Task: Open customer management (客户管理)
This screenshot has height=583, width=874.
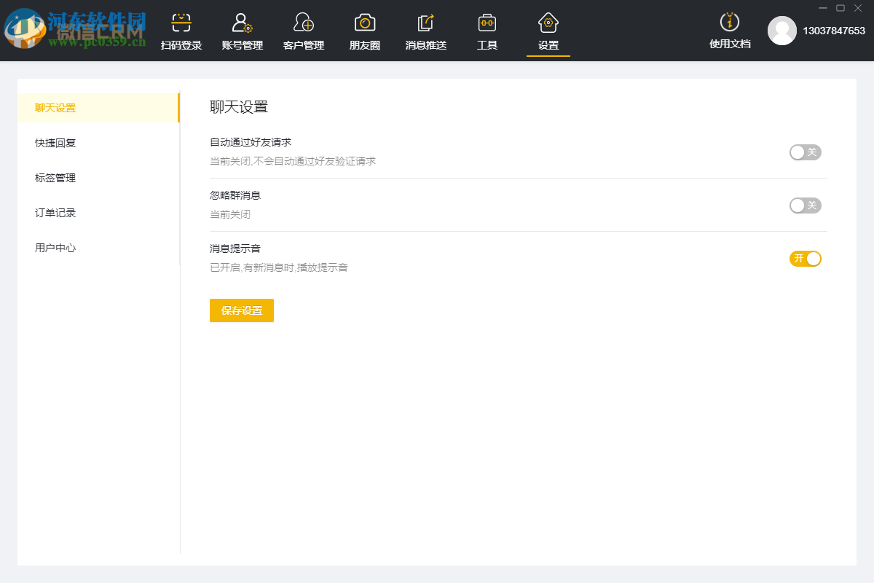Action: coord(303,31)
